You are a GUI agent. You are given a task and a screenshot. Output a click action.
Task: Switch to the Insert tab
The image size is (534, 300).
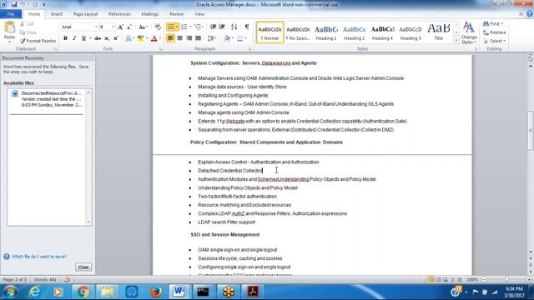pyautogui.click(x=57, y=14)
